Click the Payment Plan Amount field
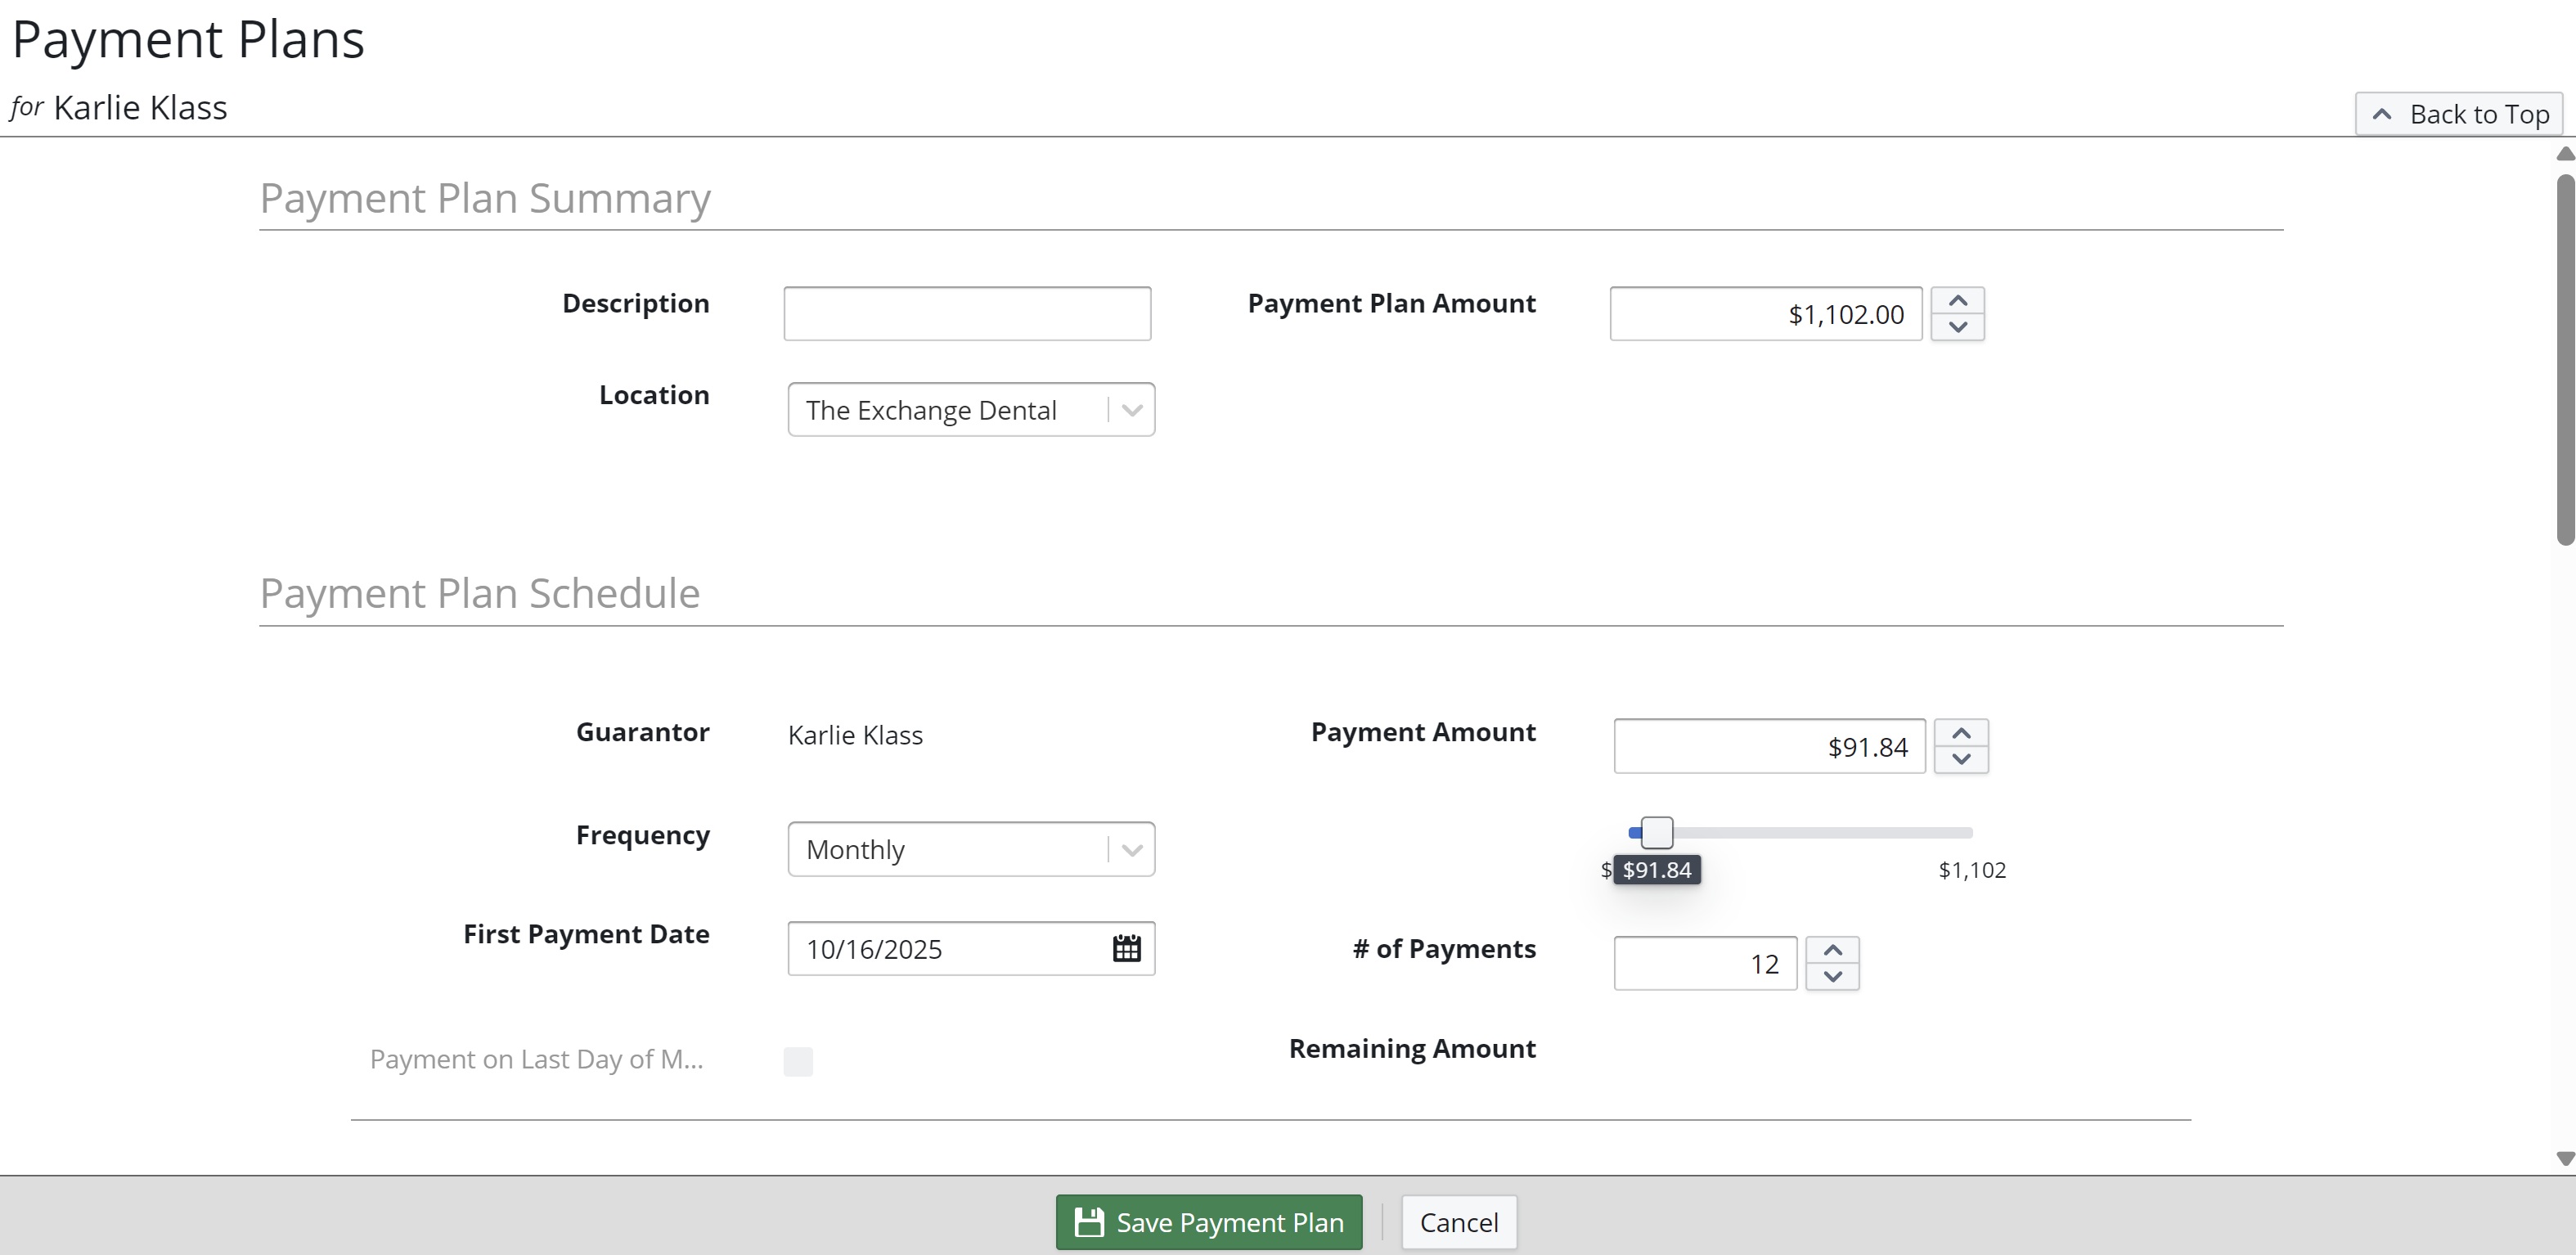2576x1255 pixels. 1765,314
